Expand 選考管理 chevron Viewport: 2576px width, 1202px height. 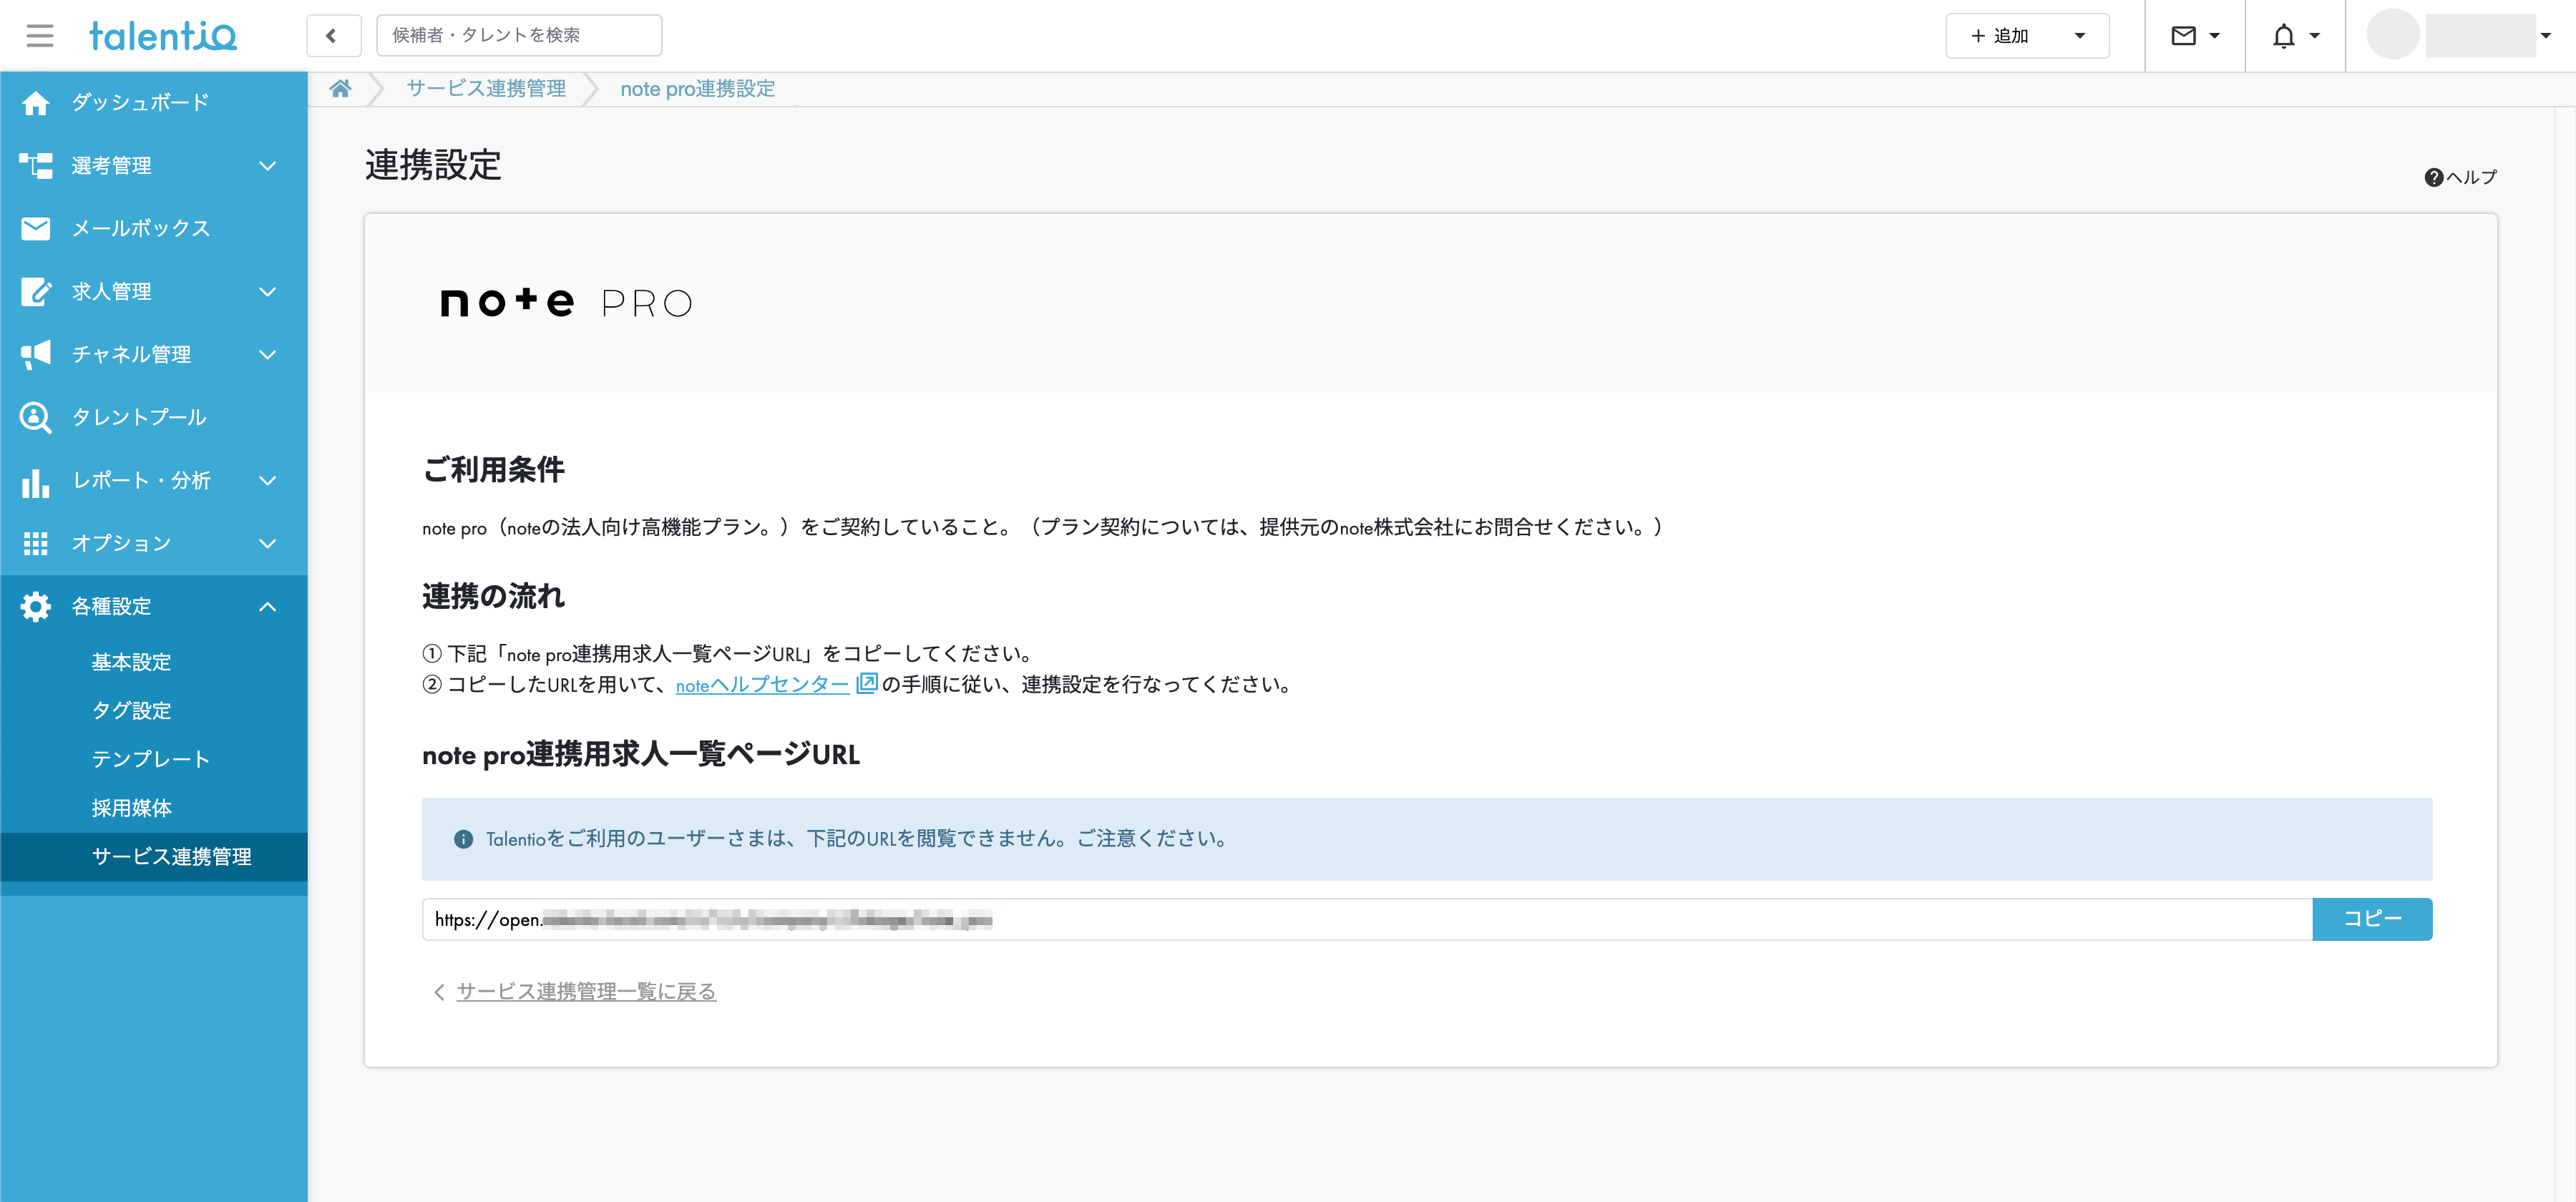click(267, 166)
